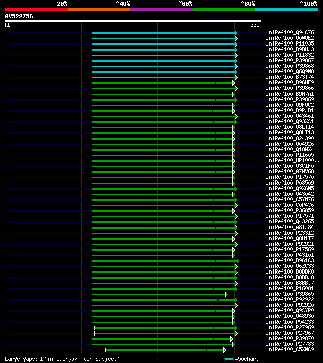Click the query end position label 335

tap(255, 25)
